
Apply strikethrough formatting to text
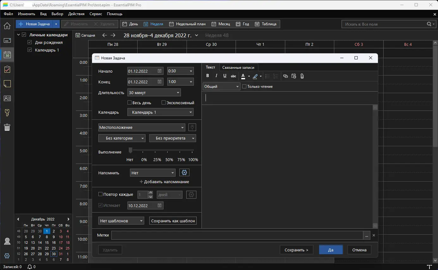[233, 76]
